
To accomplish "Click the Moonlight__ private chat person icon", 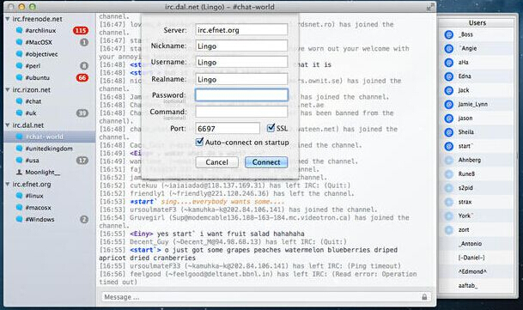I will coord(19,173).
